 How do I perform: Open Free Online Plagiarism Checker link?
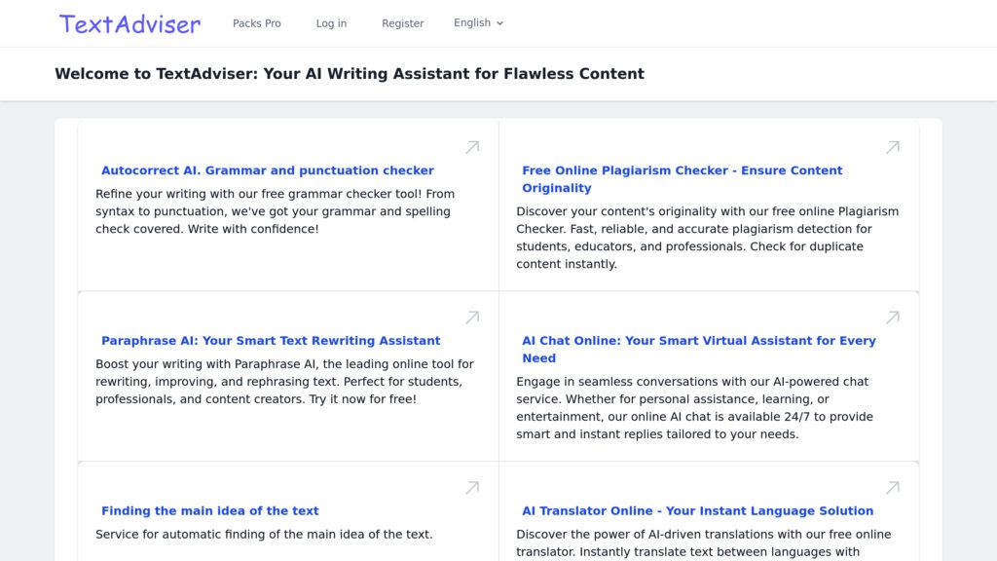pyautogui.click(x=683, y=179)
